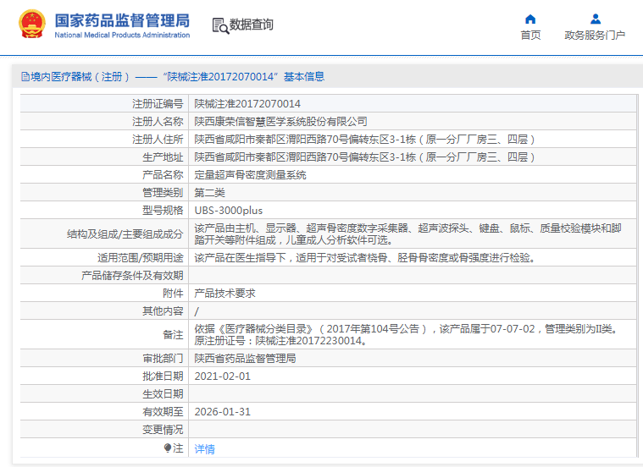Click the 注册人住所 label
Screen dimensions: 643x467
click(158, 140)
